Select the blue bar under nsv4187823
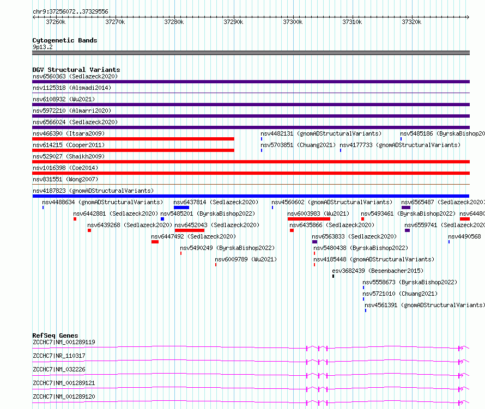Viewport: 485px width, 409px height. pos(251,196)
